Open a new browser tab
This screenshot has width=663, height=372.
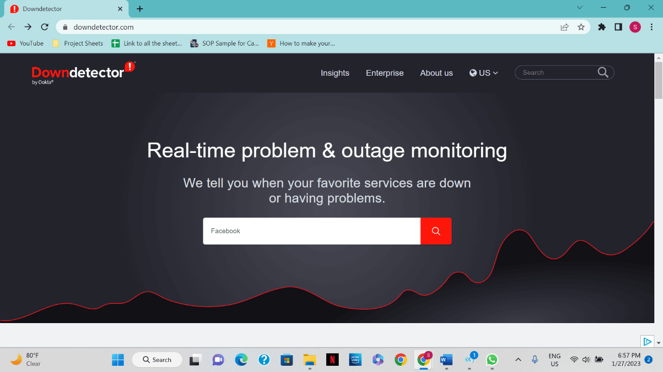click(x=140, y=9)
